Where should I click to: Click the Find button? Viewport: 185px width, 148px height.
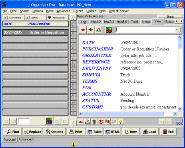(13, 132)
